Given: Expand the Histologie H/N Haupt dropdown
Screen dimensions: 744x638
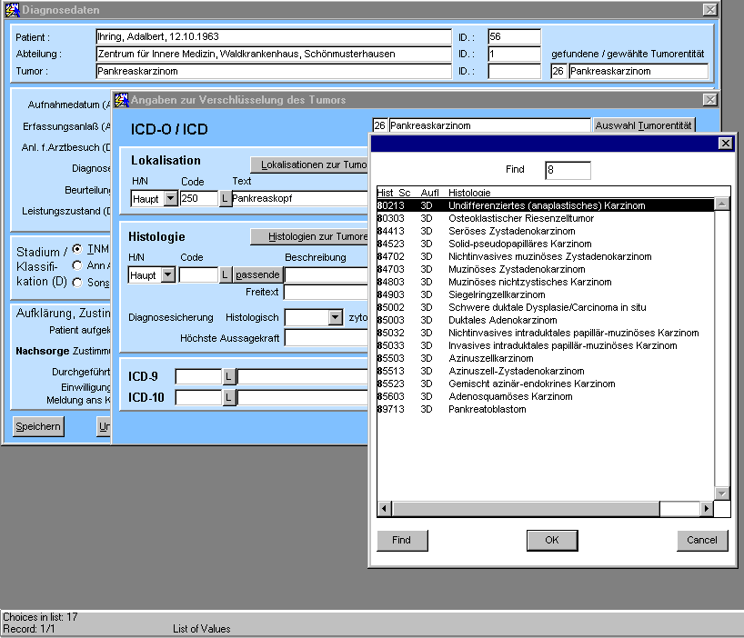Looking at the screenshot, I should tap(169, 274).
